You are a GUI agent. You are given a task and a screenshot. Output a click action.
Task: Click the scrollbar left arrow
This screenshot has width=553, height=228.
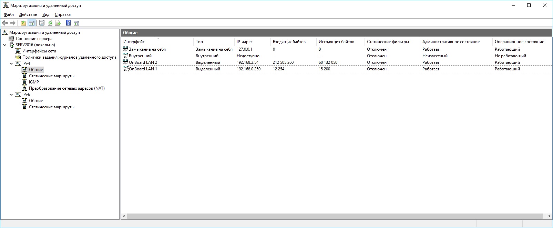coord(124,216)
